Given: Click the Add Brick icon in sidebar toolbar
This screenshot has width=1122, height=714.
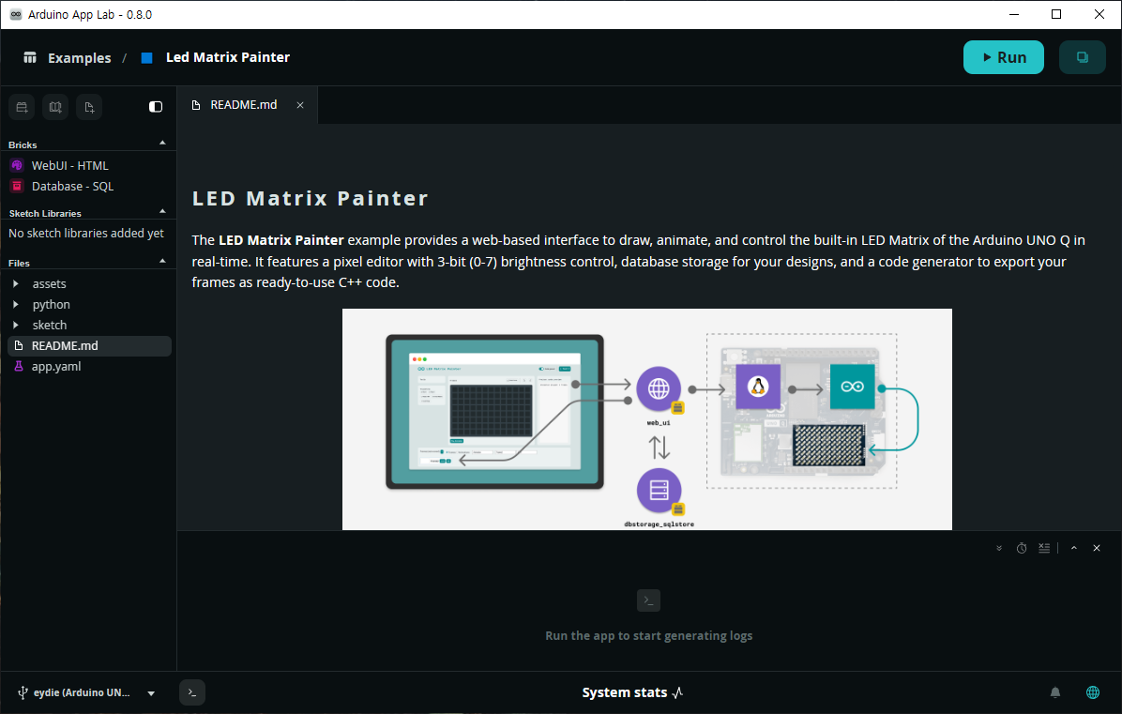Looking at the screenshot, I should 23,107.
